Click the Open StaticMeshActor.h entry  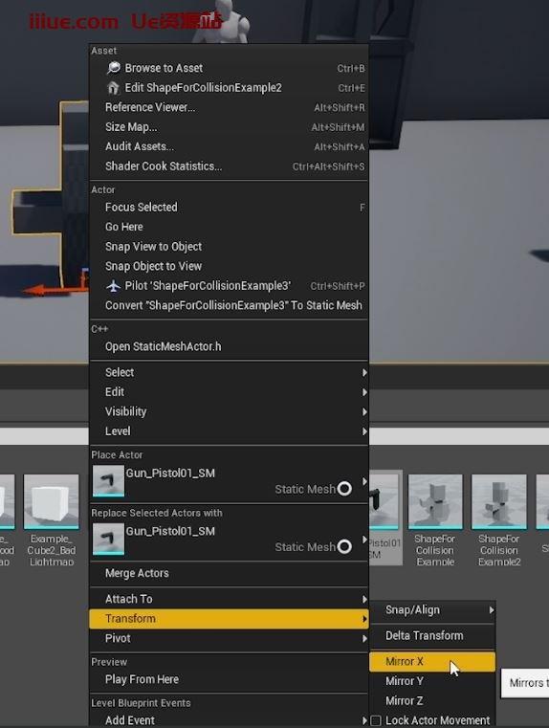click(230, 347)
